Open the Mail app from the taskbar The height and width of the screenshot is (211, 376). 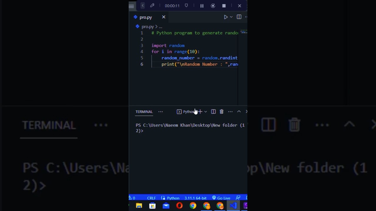pos(166,206)
